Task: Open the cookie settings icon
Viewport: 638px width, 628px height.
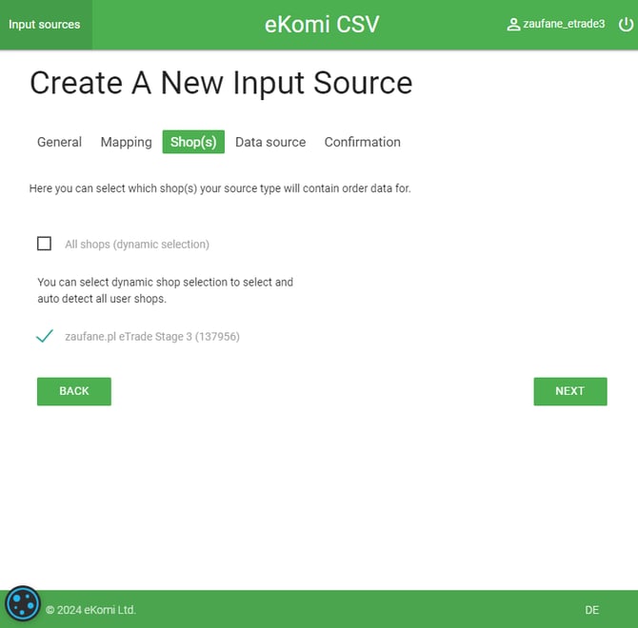Action: (22, 604)
